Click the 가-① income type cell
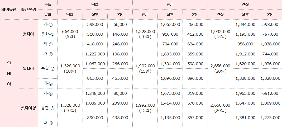This screenshot has height=127, width=282. tap(48, 25)
